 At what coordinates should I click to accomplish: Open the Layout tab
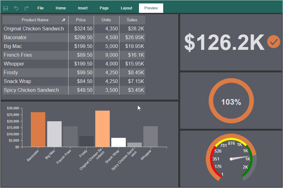click(x=126, y=8)
